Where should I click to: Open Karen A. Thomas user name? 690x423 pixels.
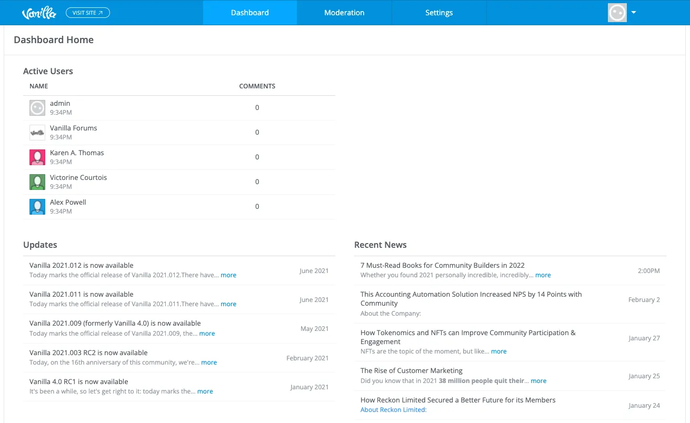[77, 153]
